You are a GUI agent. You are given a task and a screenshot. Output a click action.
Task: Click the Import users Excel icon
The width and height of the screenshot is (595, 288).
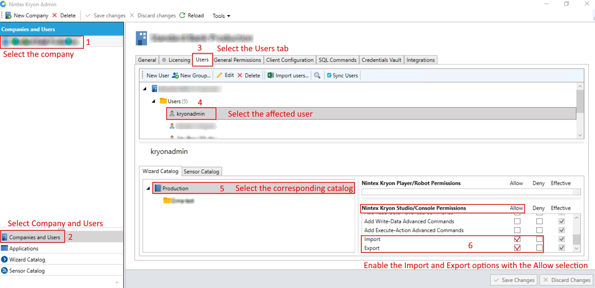(x=271, y=75)
